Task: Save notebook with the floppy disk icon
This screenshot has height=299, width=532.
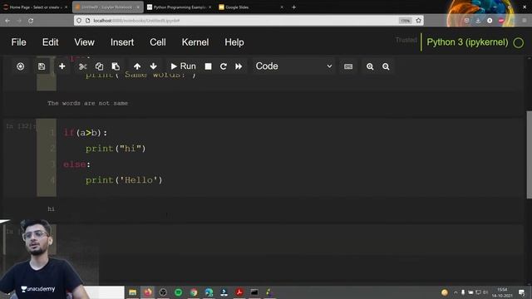Action: click(42, 66)
